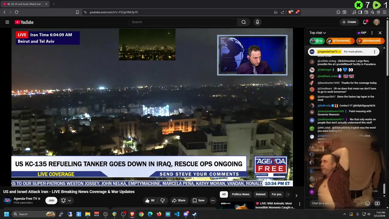Show hidden system tray icons
389x219 pixels.
(x=344, y=214)
